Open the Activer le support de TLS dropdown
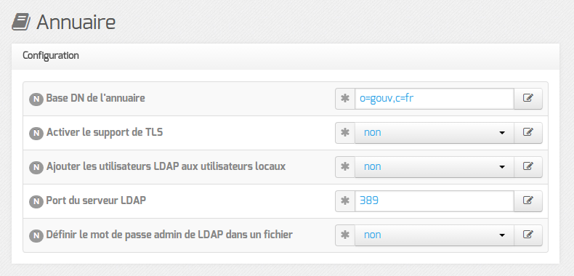 [x=434, y=132]
